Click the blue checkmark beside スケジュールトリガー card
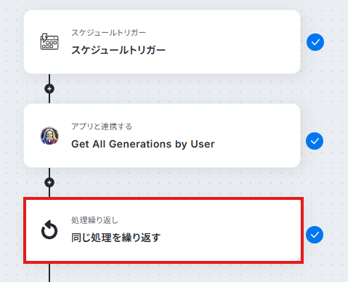The width and height of the screenshot is (348, 282). tap(315, 42)
